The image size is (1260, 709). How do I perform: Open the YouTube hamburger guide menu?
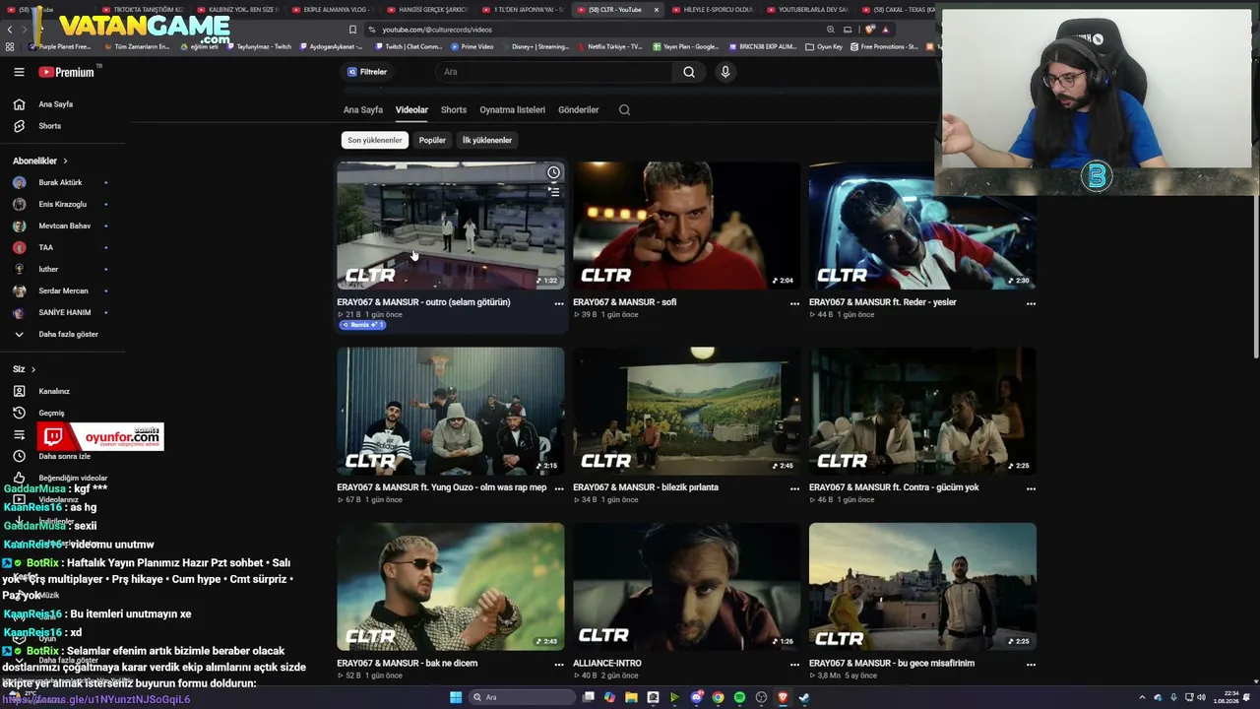19,72
